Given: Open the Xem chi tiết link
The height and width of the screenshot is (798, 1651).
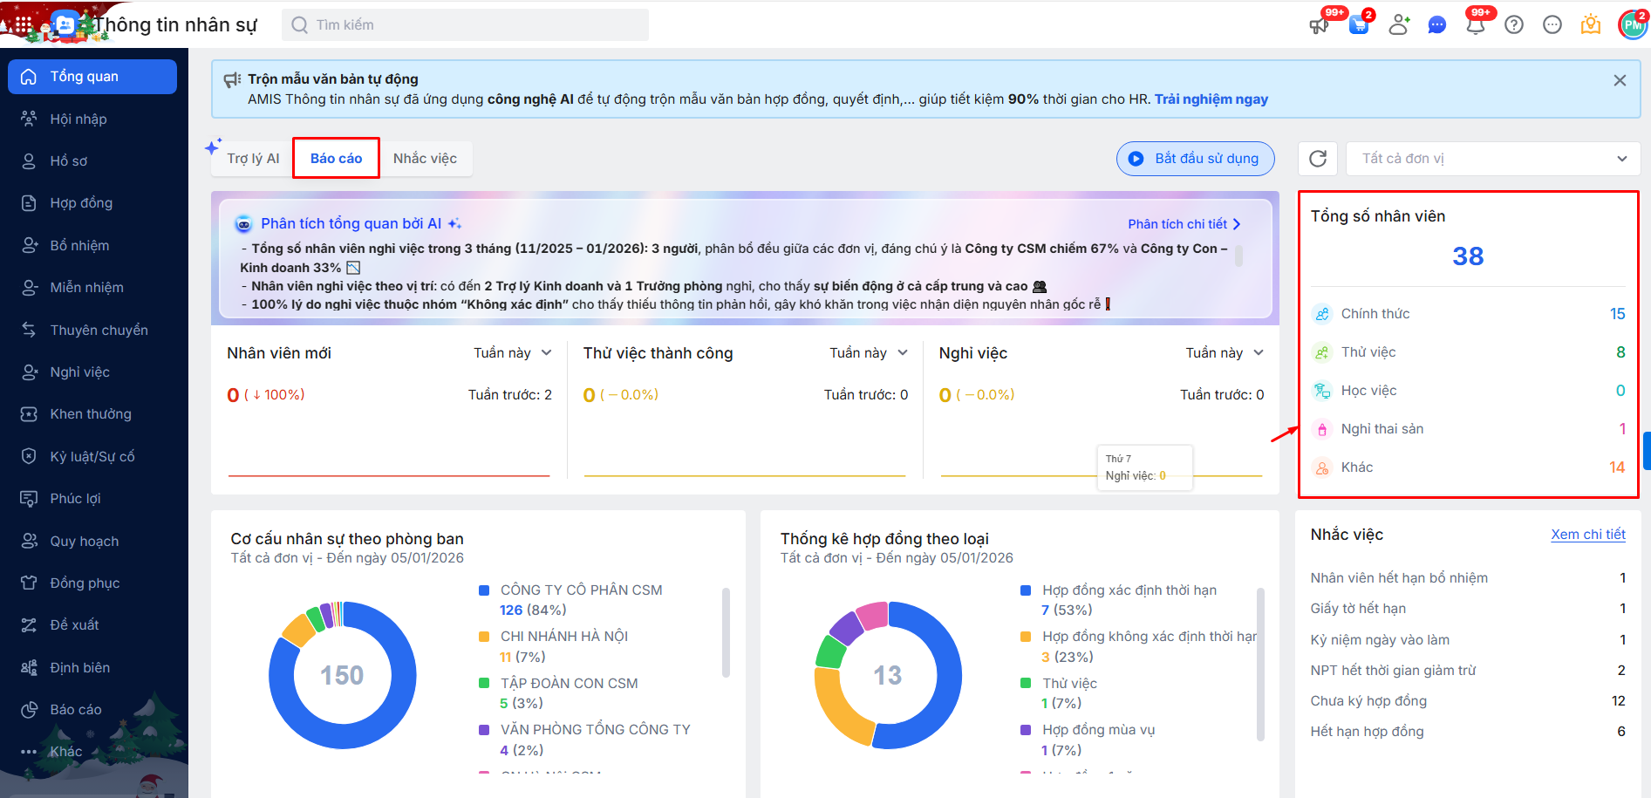Looking at the screenshot, I should (1588, 535).
